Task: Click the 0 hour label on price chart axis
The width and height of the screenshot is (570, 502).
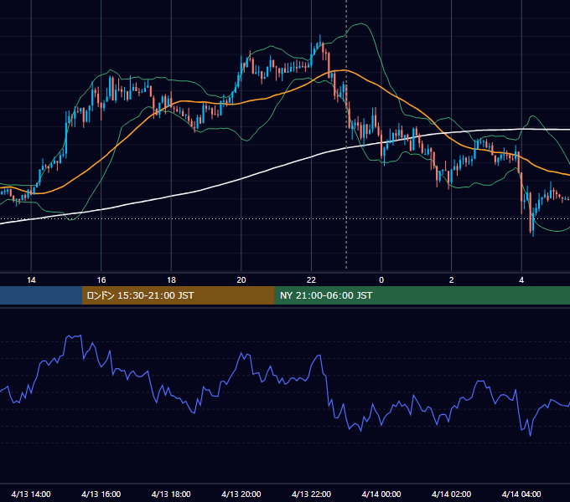Action: pos(381,280)
